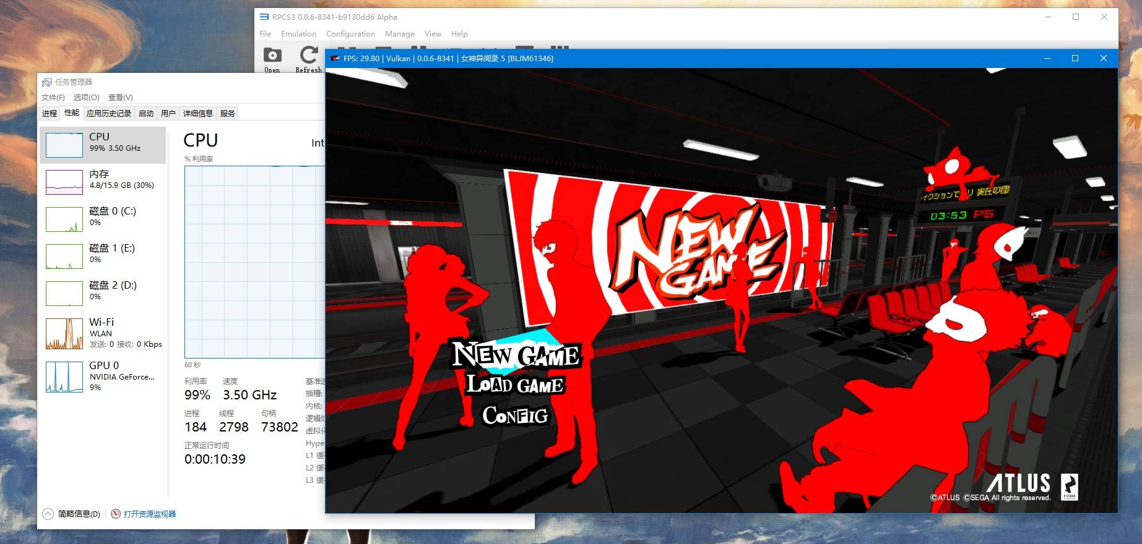Click the CPU utilization graph area

[x=254, y=261]
